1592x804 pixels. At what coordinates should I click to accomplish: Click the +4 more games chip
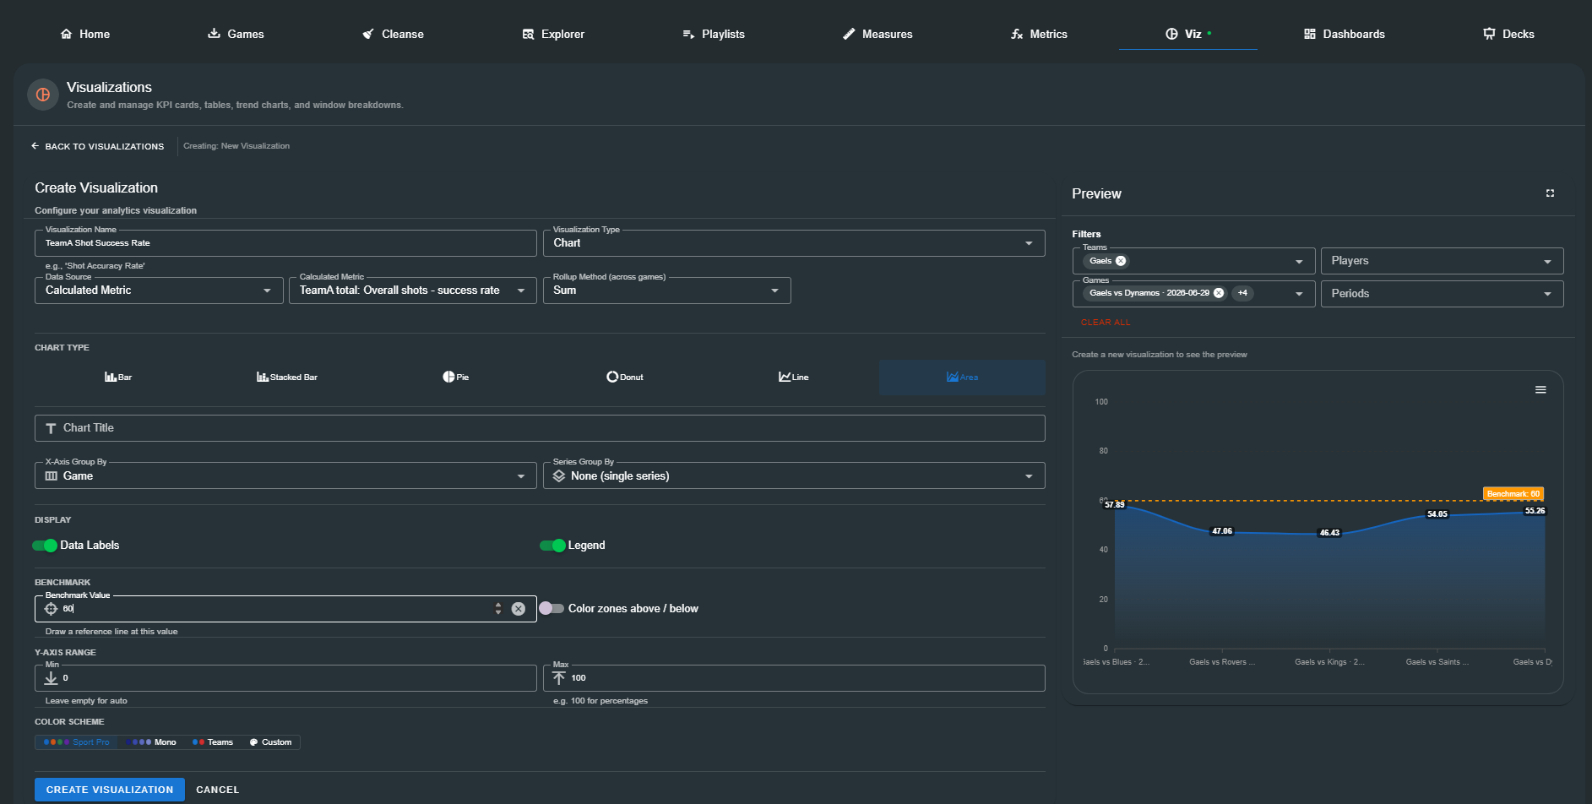tap(1242, 293)
